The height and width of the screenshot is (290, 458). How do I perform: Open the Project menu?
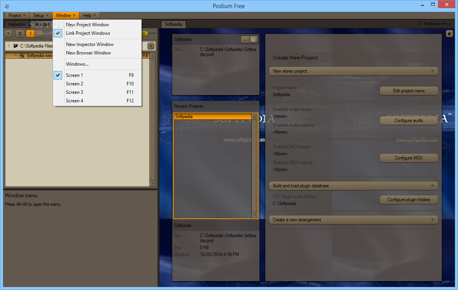16,15
